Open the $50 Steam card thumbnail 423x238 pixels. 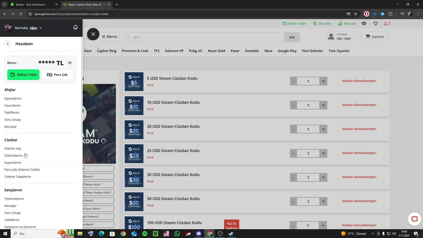[134, 202]
